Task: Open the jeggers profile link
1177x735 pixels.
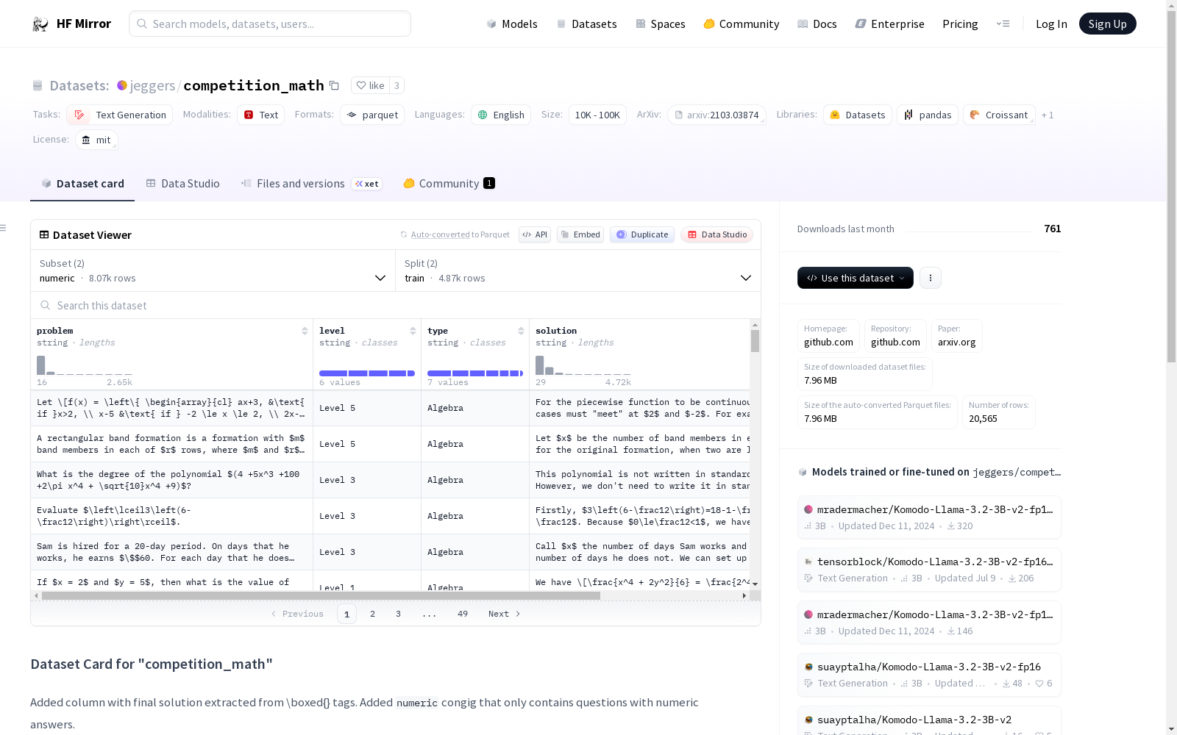Action: click(x=152, y=85)
